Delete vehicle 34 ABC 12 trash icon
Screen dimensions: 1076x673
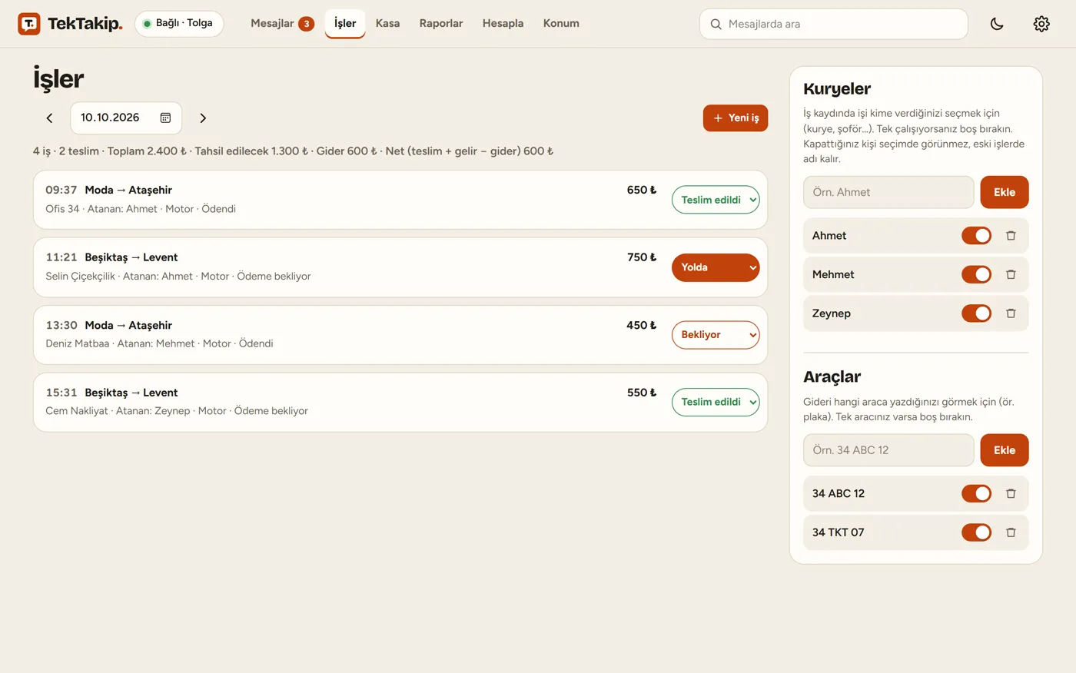click(x=1011, y=494)
